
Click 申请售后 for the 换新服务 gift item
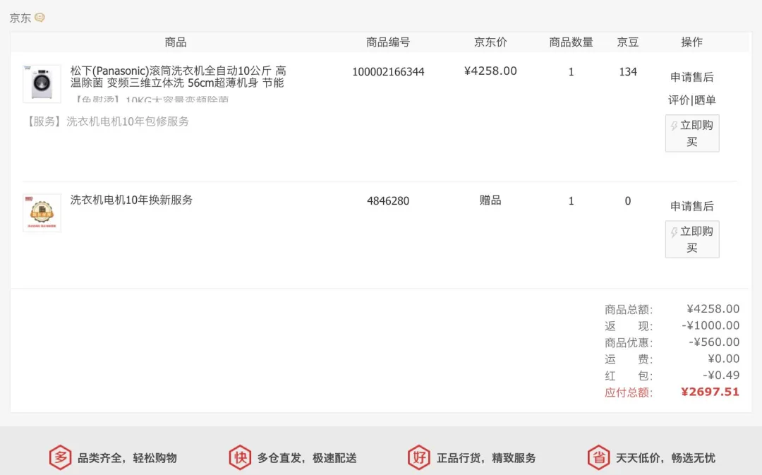click(x=692, y=206)
